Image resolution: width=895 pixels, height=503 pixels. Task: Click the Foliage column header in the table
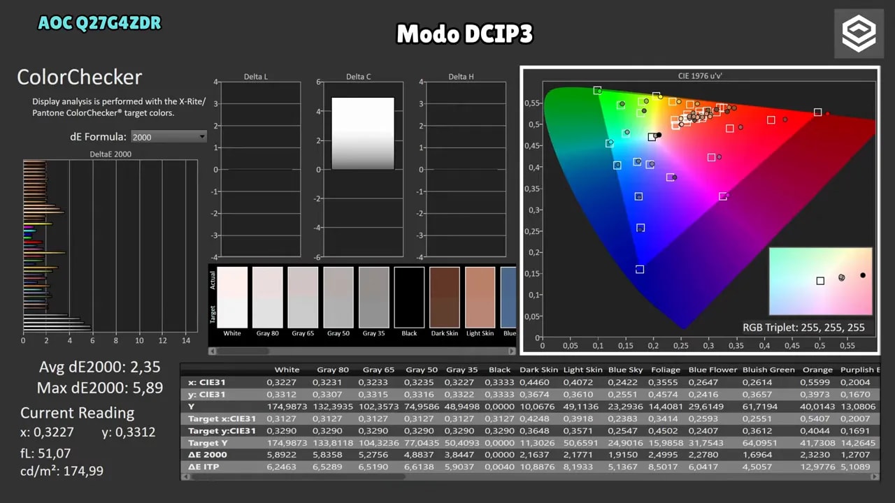[x=664, y=370]
